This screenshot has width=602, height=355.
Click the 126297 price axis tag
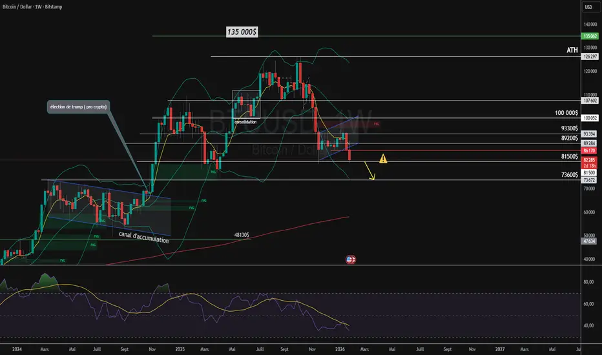(590, 56)
